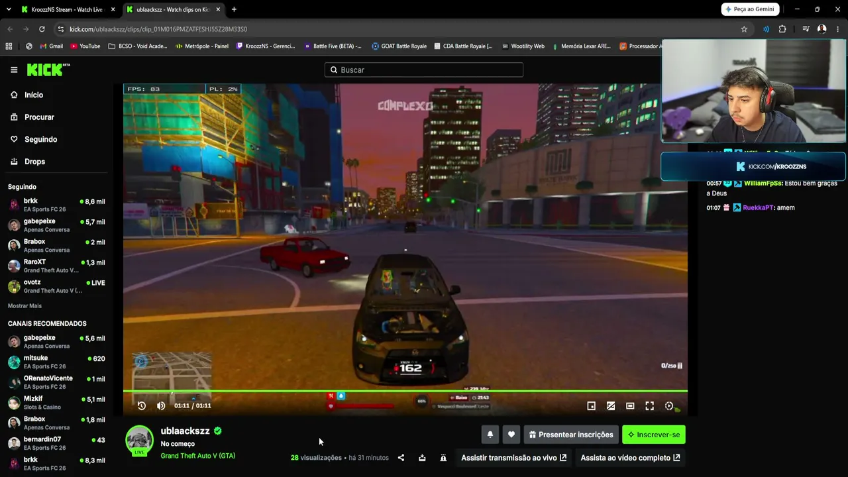Switch to ublaackszz clips browser tab
This screenshot has height=477, width=848.
tap(172, 9)
